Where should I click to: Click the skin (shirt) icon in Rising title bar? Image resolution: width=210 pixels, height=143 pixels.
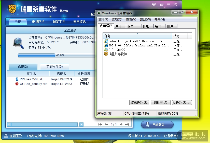coord(162,4)
